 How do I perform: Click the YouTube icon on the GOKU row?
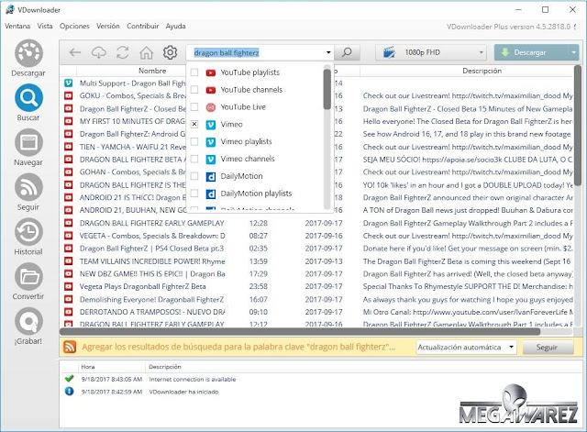[68, 95]
